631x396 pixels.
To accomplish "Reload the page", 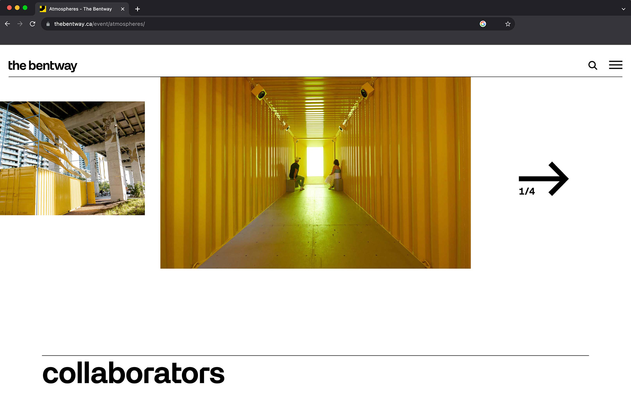I will tap(33, 24).
